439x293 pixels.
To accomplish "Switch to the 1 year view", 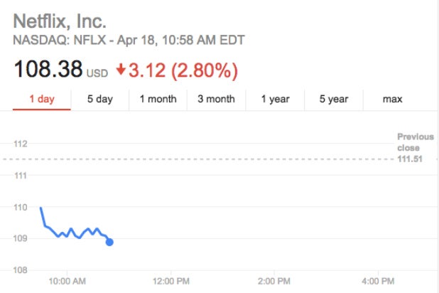I will tap(275, 99).
